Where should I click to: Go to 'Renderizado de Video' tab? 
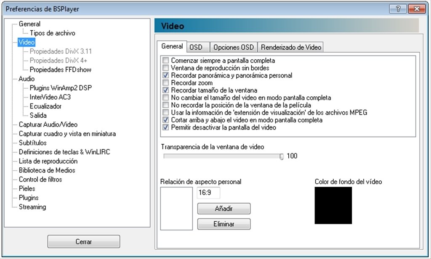pos(291,47)
